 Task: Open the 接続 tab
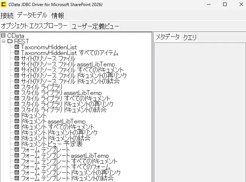(x=7, y=15)
